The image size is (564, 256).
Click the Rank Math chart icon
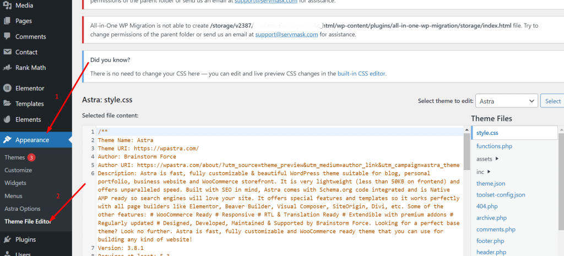point(7,68)
